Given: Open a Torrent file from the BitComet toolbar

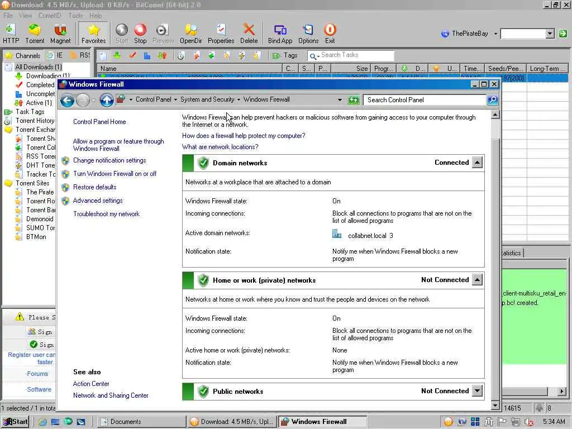Looking at the screenshot, I should 35,34.
